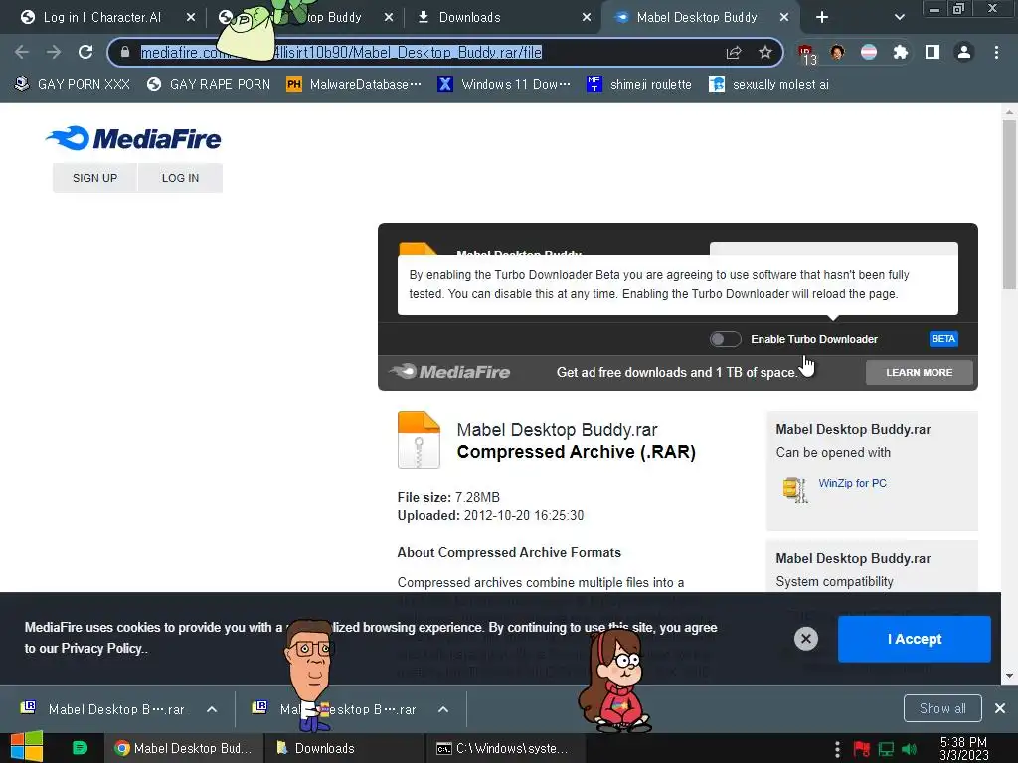Viewport: 1018px width, 763px height.
Task: Click the MediaFire logo at page top
Action: [x=133, y=138]
